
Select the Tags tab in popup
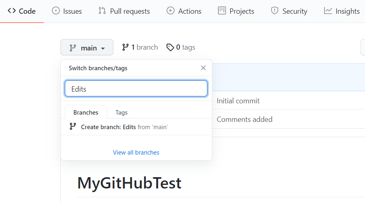point(122,112)
